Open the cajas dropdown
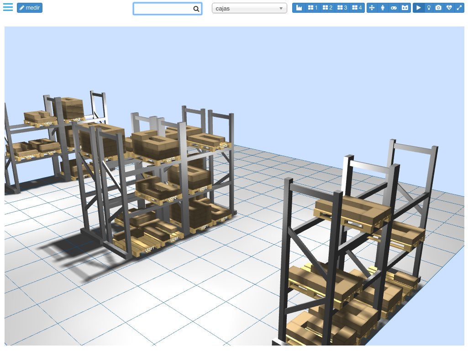 (249, 9)
